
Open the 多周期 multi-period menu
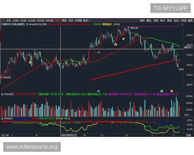tap(78, 20)
